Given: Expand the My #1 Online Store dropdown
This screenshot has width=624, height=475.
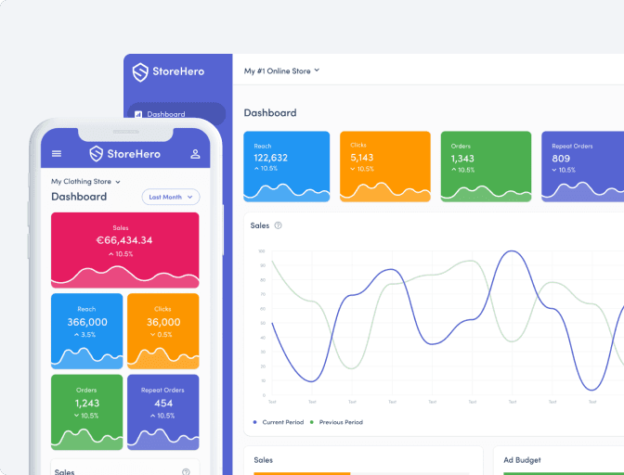Looking at the screenshot, I should pos(281,71).
